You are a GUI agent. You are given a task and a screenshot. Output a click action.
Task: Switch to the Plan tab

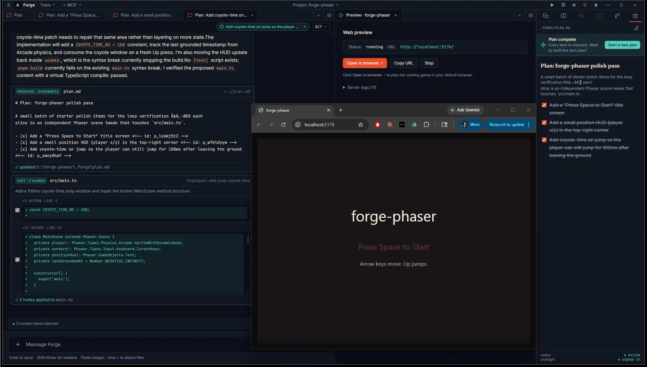point(19,15)
